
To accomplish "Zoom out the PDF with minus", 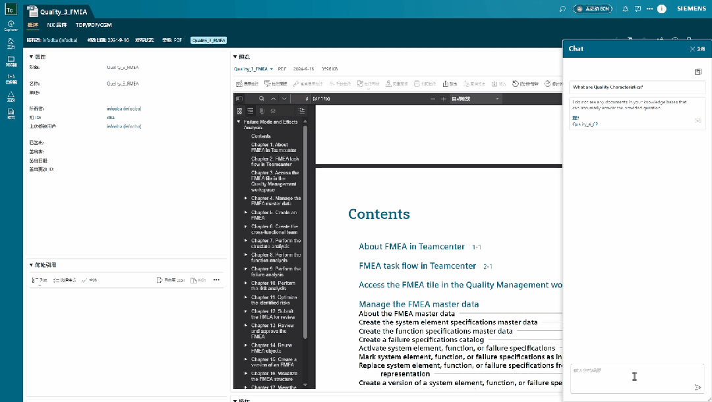I will 432,98.
